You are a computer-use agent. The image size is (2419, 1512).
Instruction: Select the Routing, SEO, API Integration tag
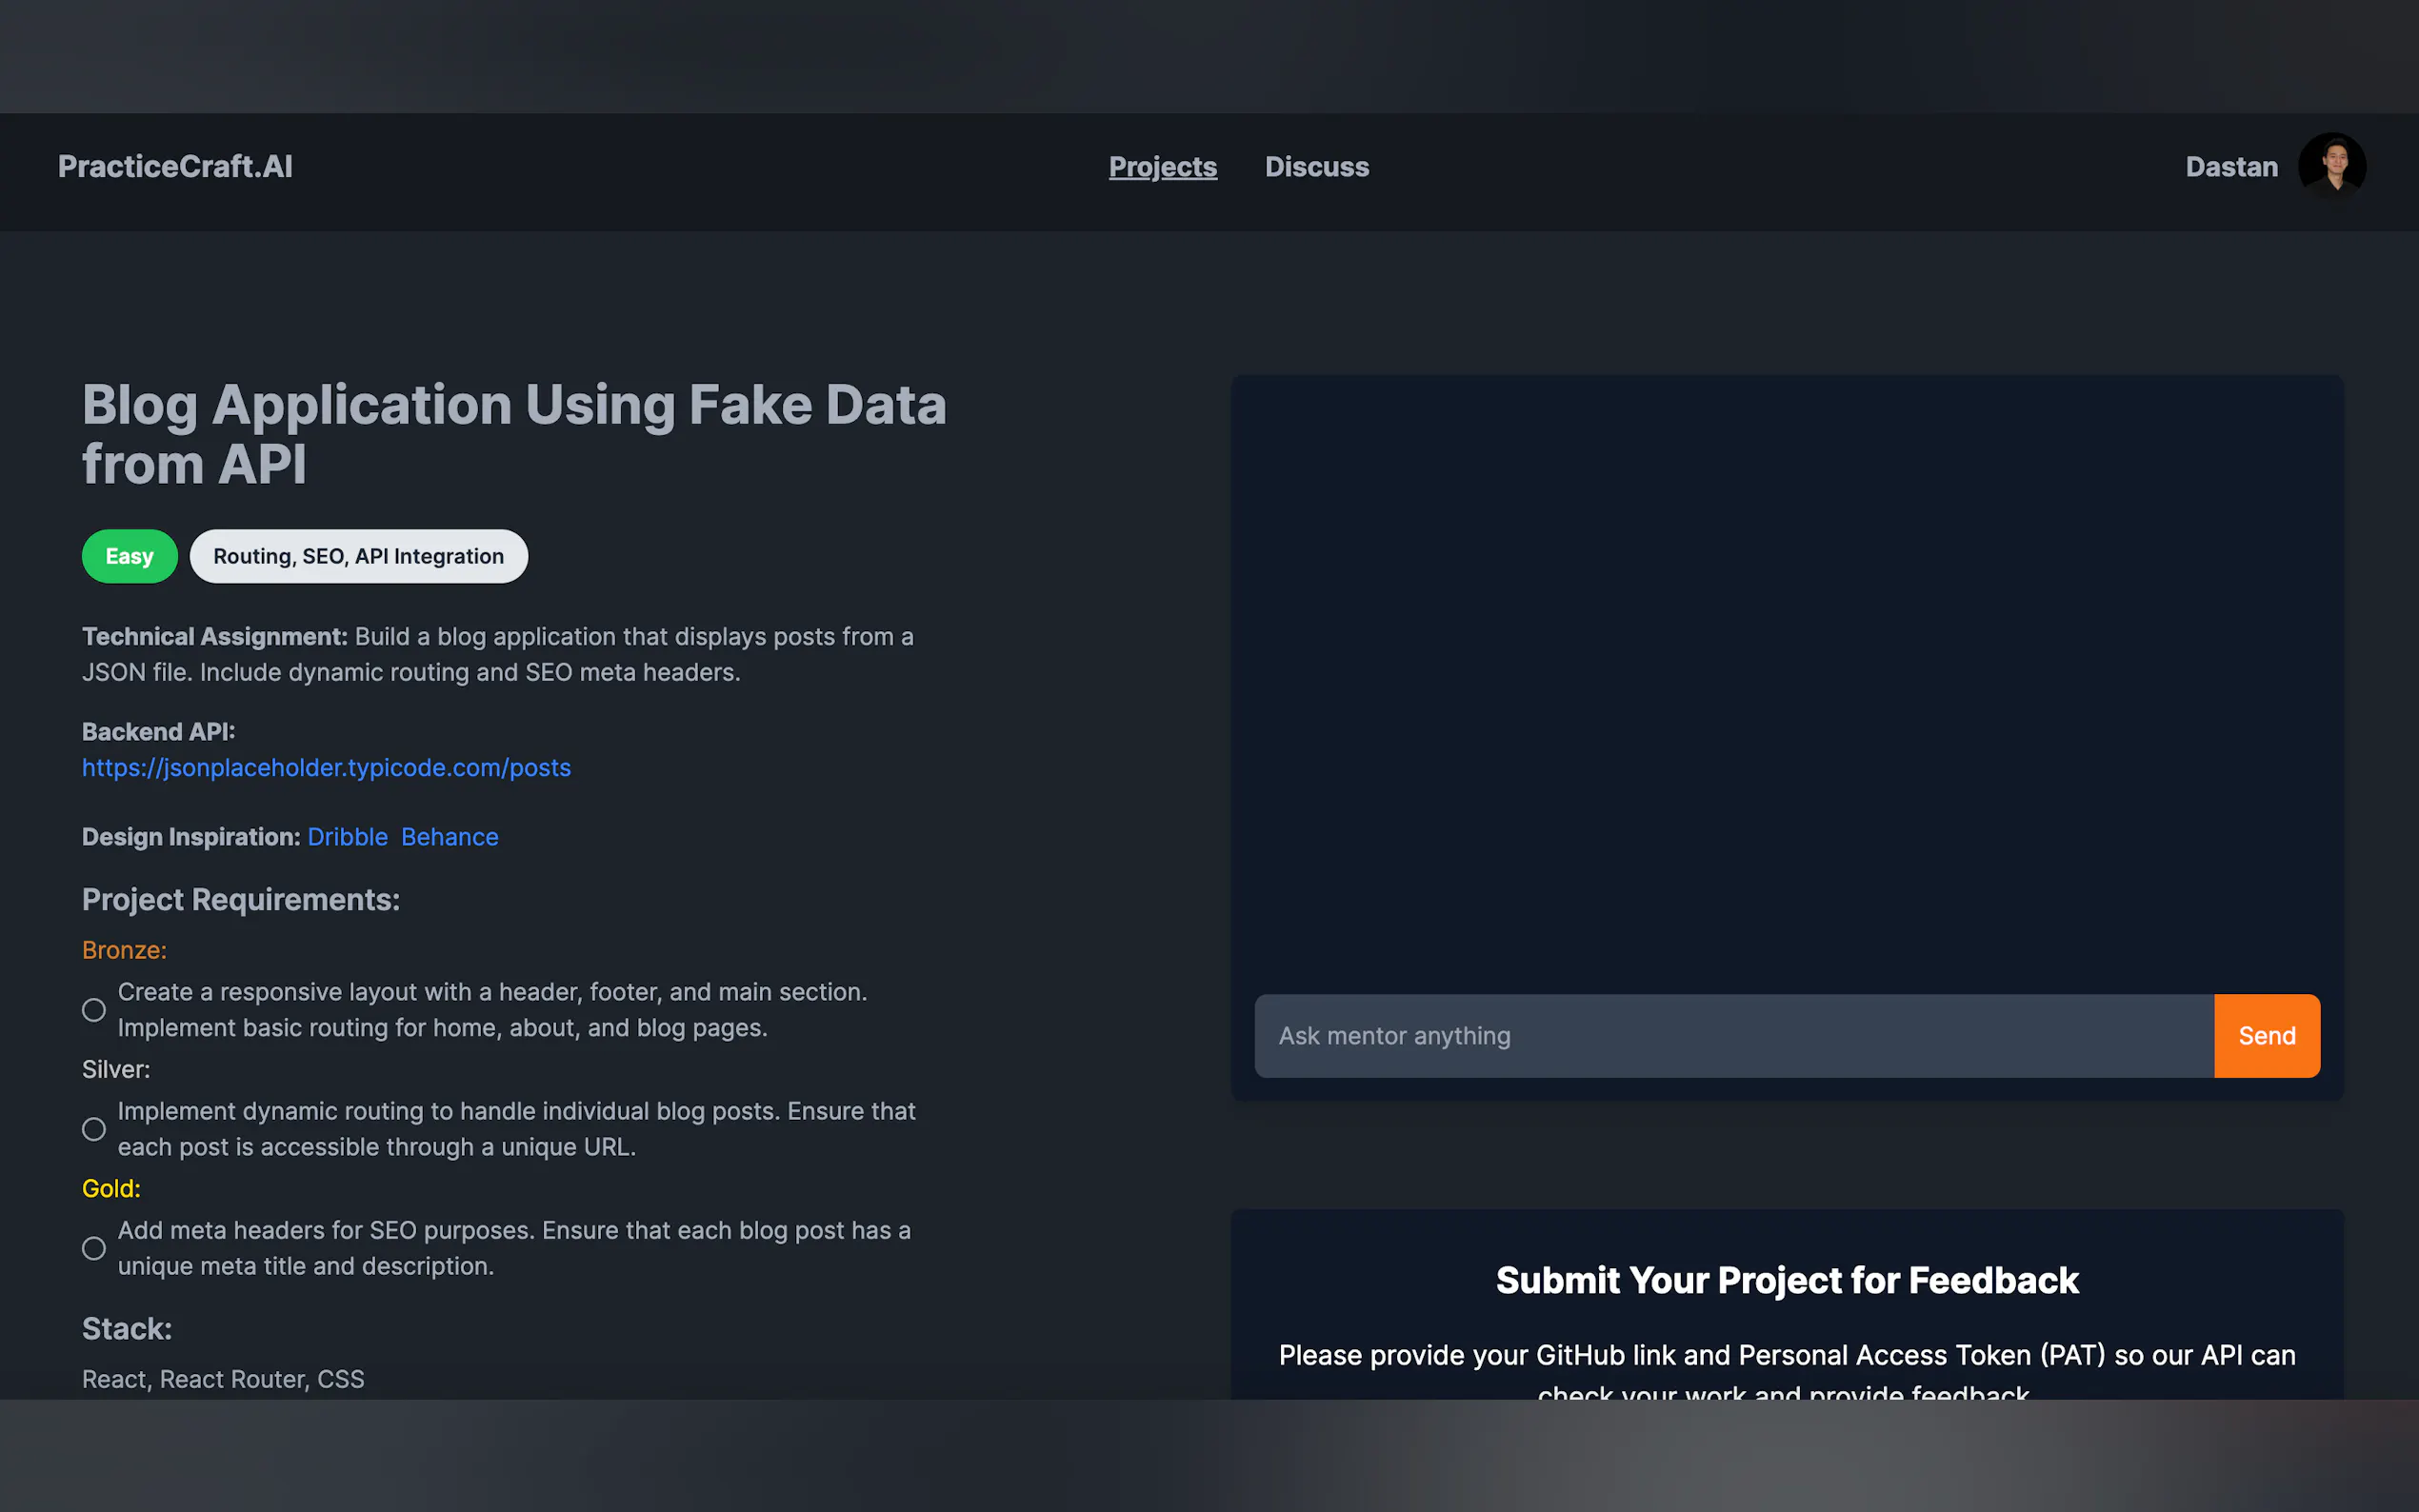358,556
